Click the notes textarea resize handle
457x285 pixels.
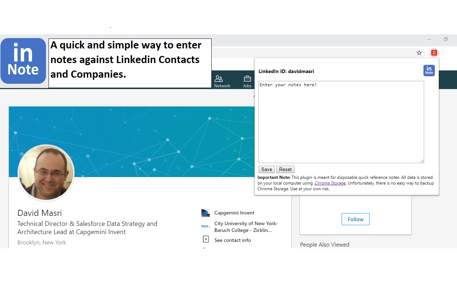point(422,161)
